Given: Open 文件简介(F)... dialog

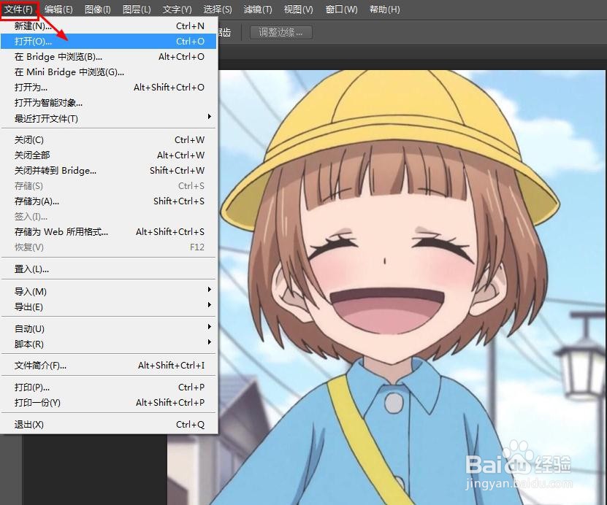Looking at the screenshot, I should click(108, 366).
